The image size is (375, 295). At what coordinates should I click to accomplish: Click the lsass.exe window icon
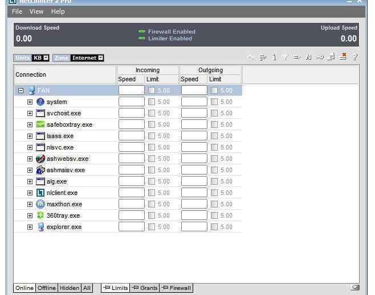(40, 136)
